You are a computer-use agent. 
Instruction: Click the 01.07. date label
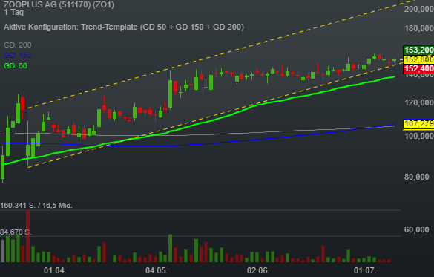365,270
